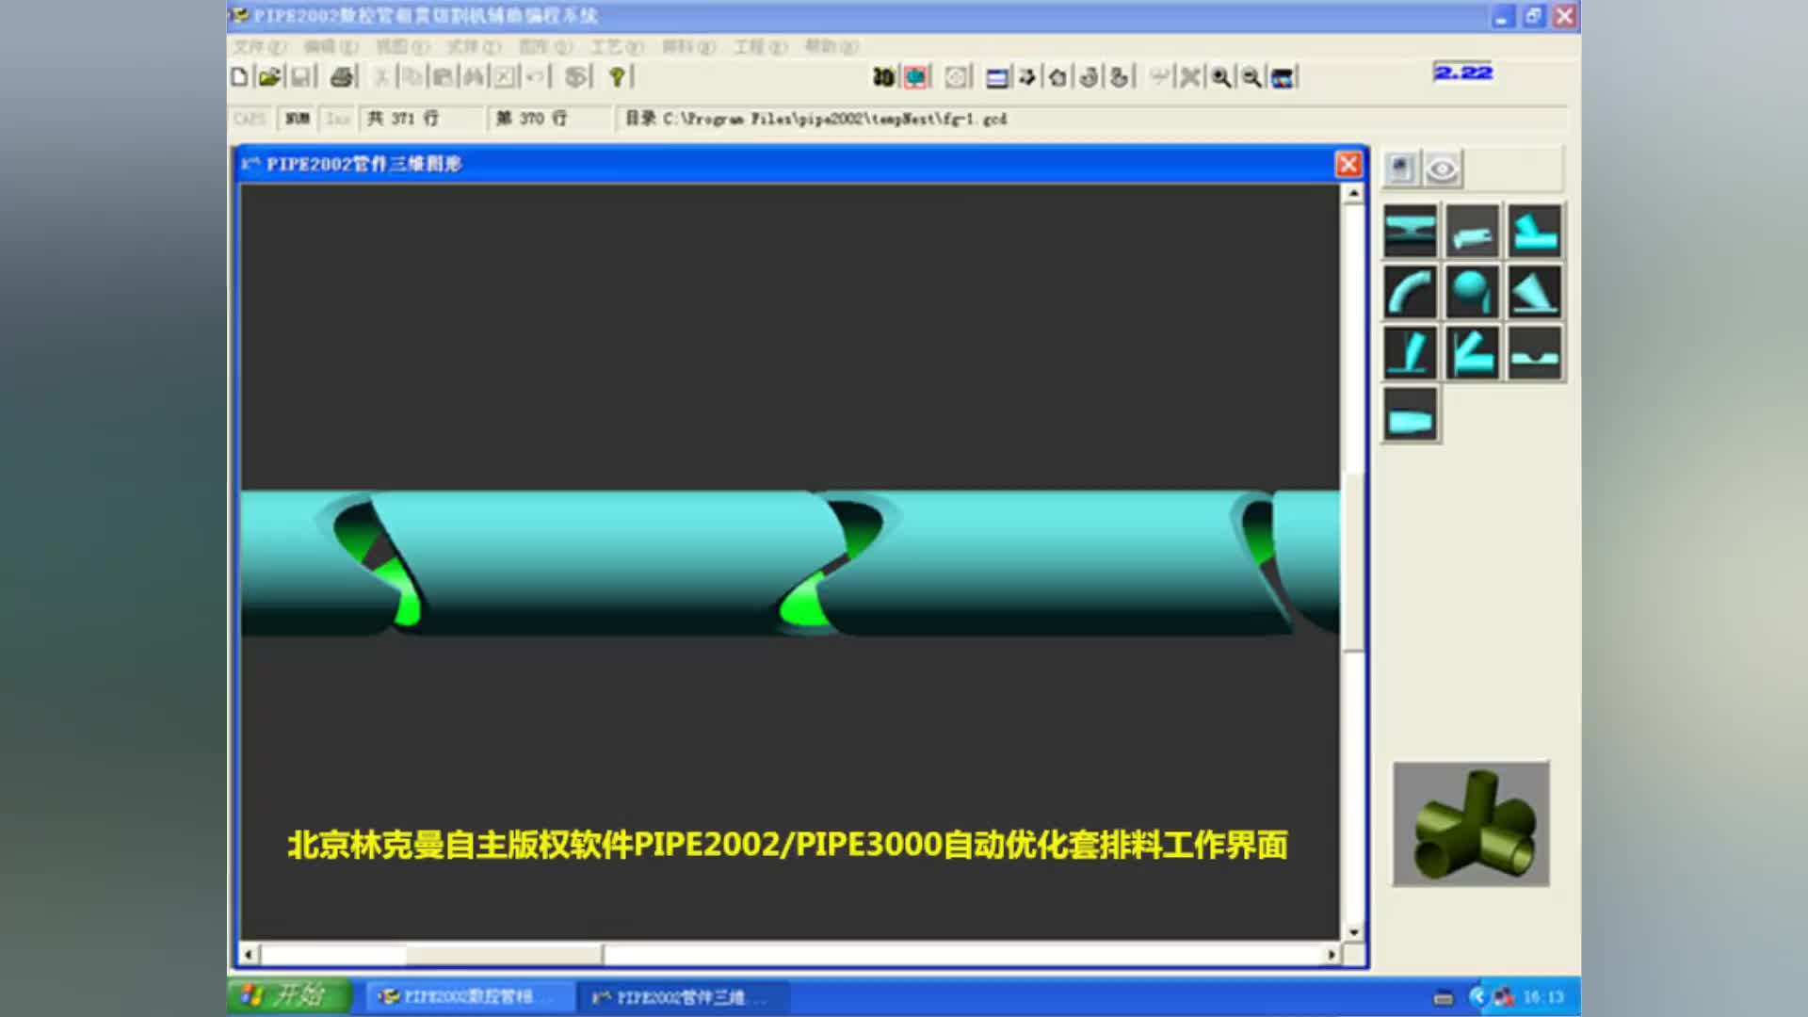Select the straight pipe with notched end template
The image size is (1808, 1017).
coord(1473,231)
